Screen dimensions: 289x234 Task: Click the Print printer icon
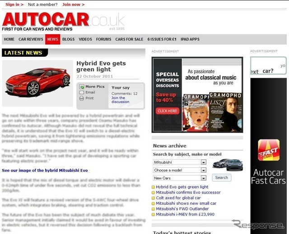tap(81, 98)
